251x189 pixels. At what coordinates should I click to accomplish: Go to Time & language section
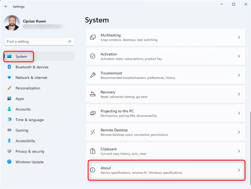(29, 120)
